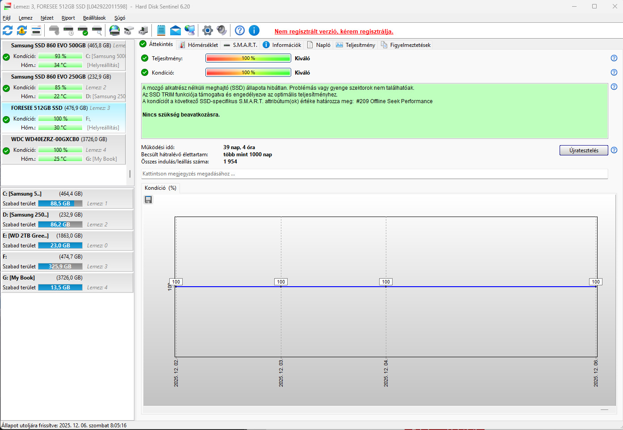Click the disk with clock toolbar icon
This screenshot has height=430, width=623.
click(68, 30)
